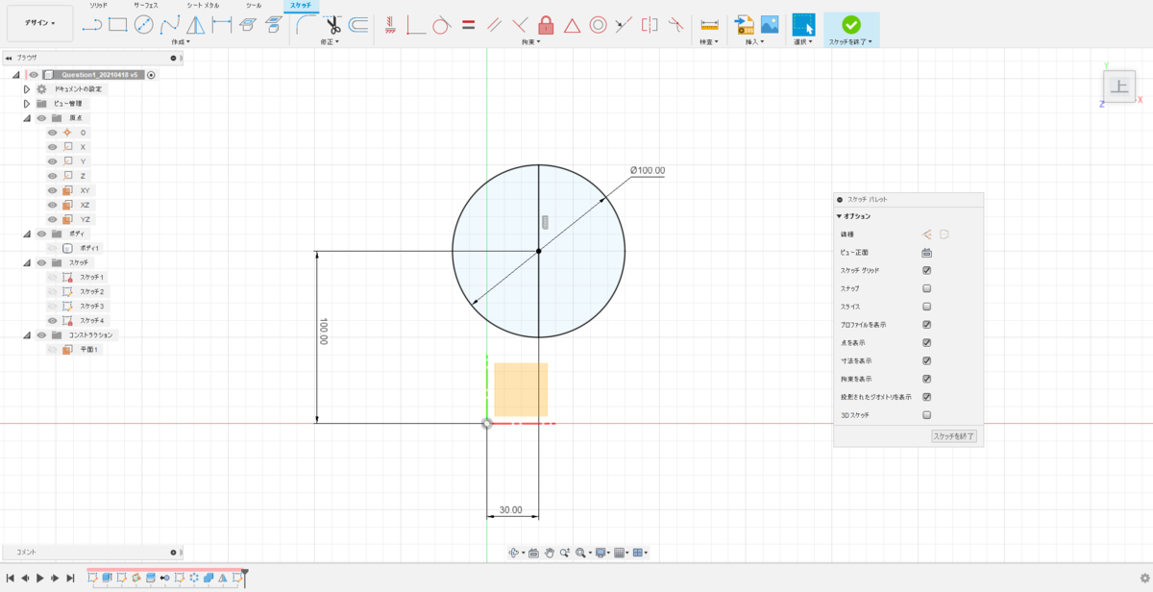The image size is (1153, 592).
Task: Open the Orbit navigation tool
Action: [x=515, y=553]
